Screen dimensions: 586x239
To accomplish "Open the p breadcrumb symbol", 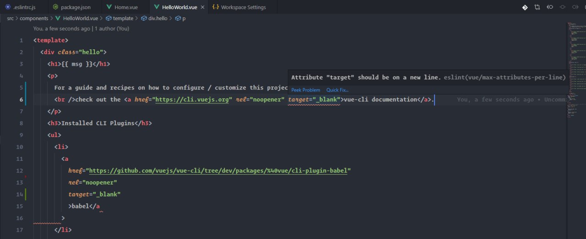I will tap(181, 18).
